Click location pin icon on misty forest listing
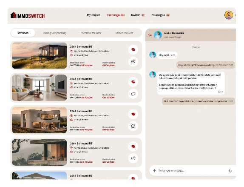244x187 pixels. click(x=71, y=148)
